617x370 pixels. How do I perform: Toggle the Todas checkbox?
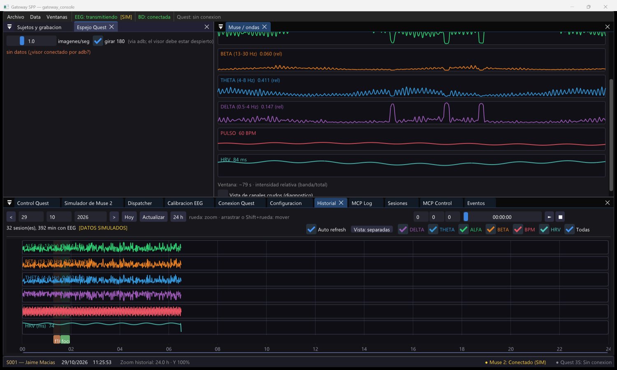coord(570,230)
